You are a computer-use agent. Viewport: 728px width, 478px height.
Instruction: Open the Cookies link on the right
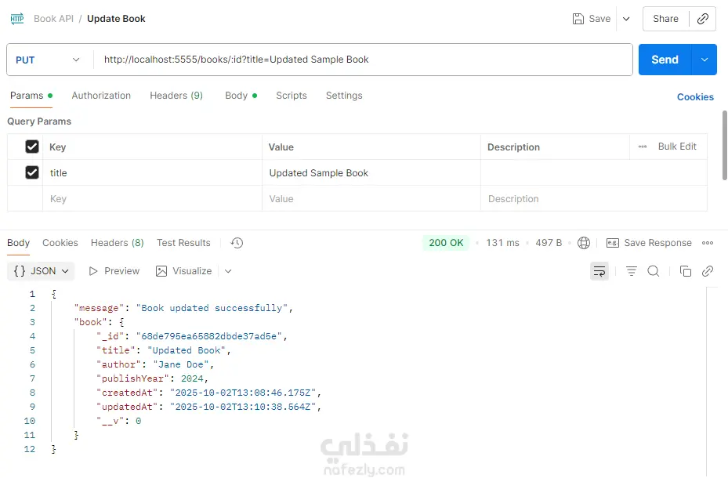pyautogui.click(x=695, y=96)
